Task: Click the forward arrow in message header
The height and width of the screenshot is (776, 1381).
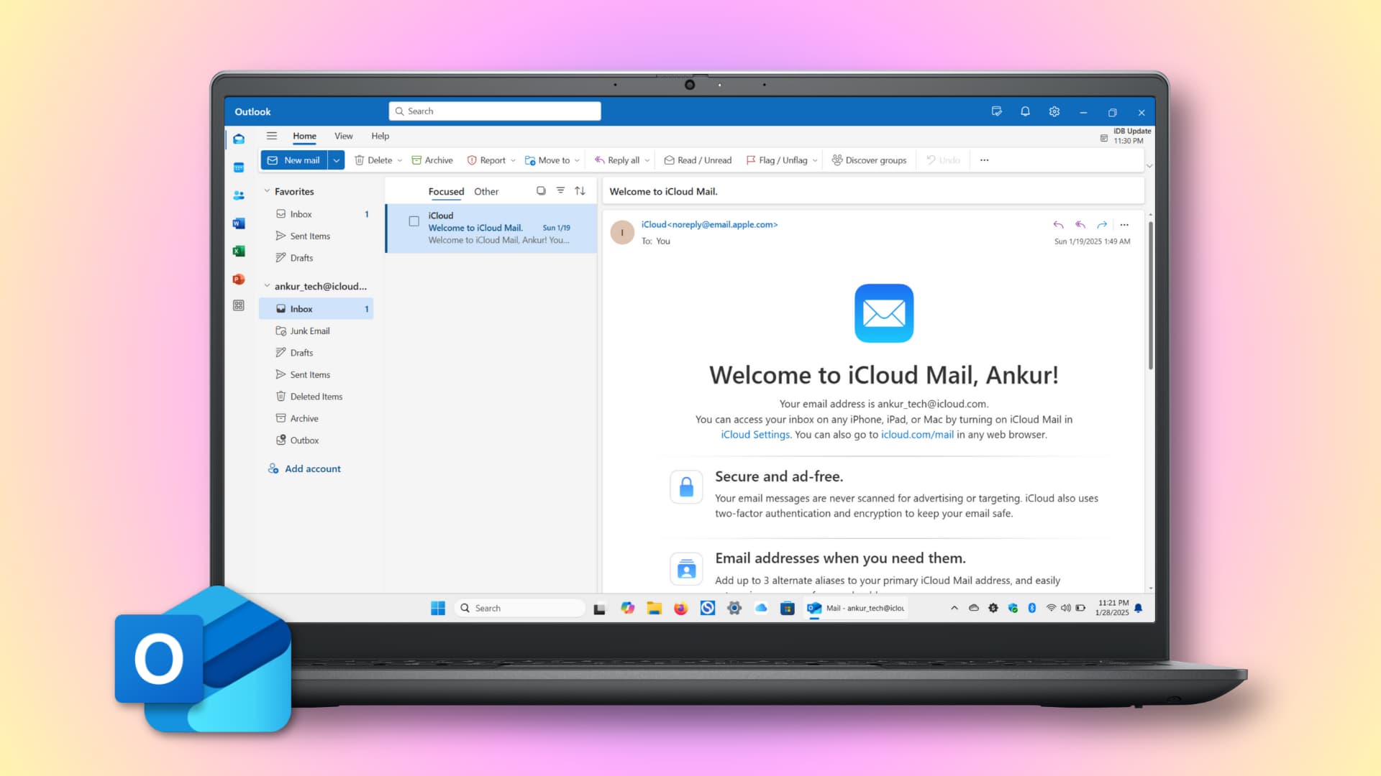Action: [1101, 225]
